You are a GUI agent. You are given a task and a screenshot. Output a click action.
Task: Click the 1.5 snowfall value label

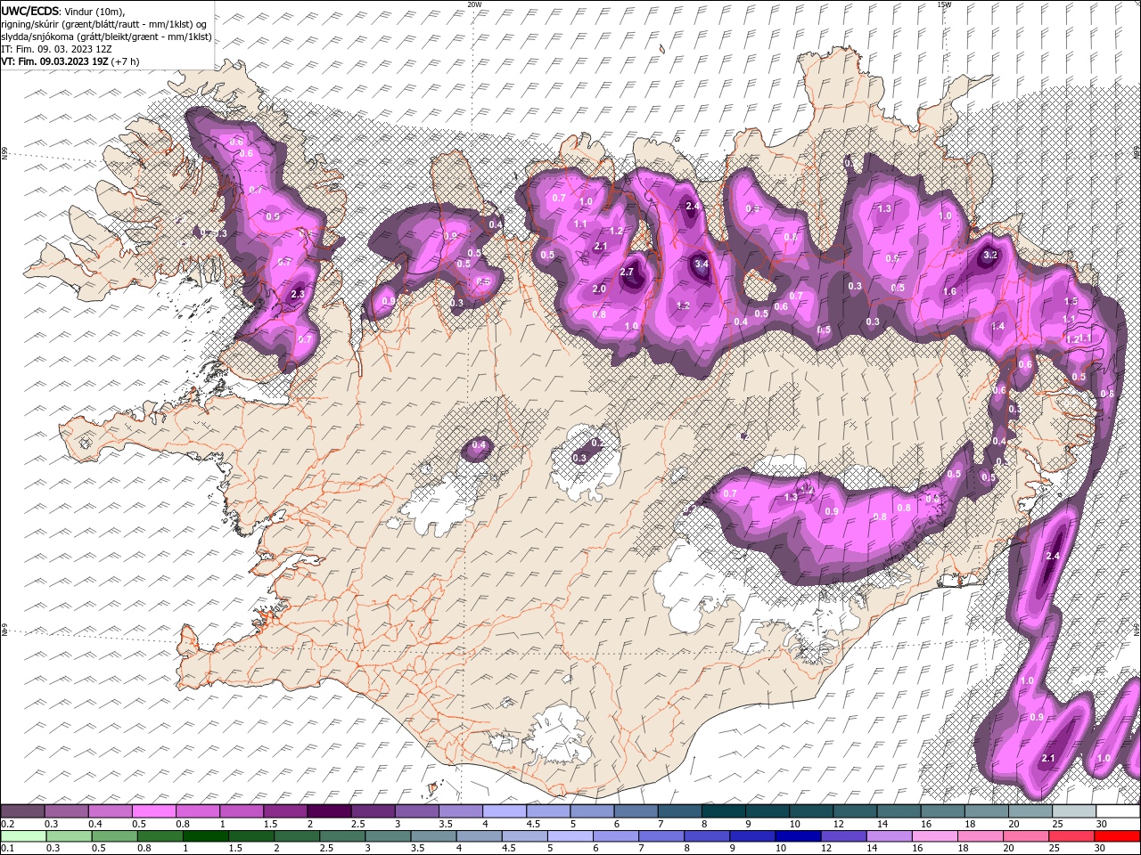click(1071, 302)
